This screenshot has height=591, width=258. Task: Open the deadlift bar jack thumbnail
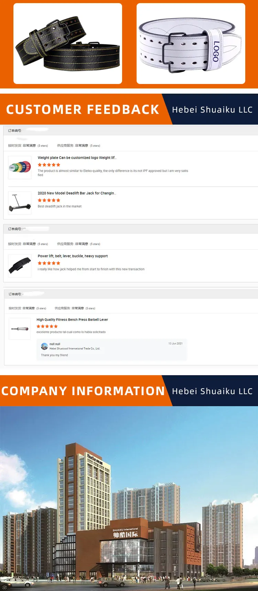coord(20,203)
